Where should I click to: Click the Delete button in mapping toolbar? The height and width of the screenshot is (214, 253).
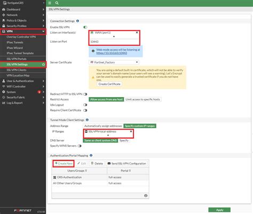(97, 163)
